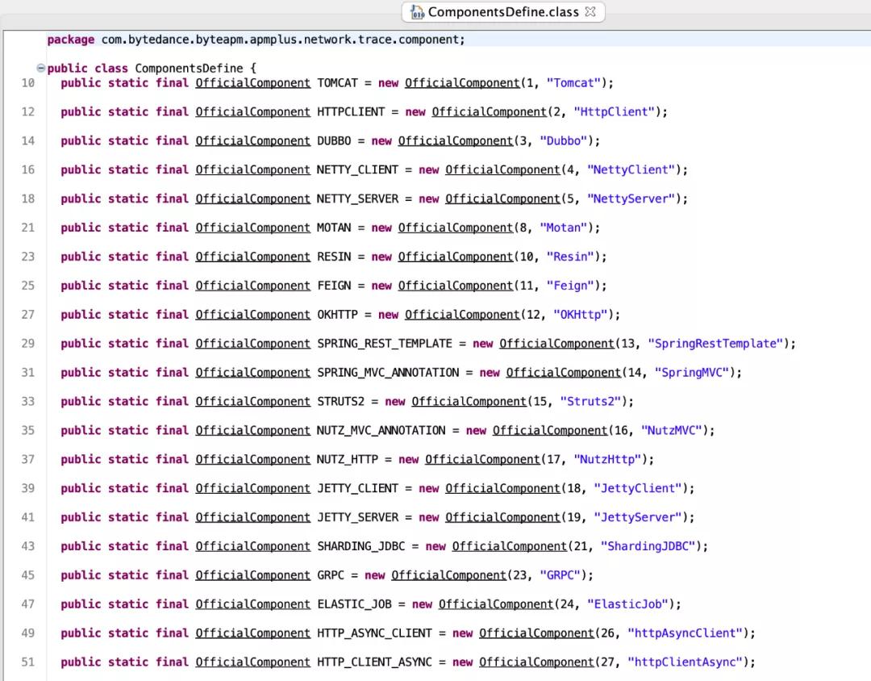Click the NETTY_SERVER constant name

point(357,199)
